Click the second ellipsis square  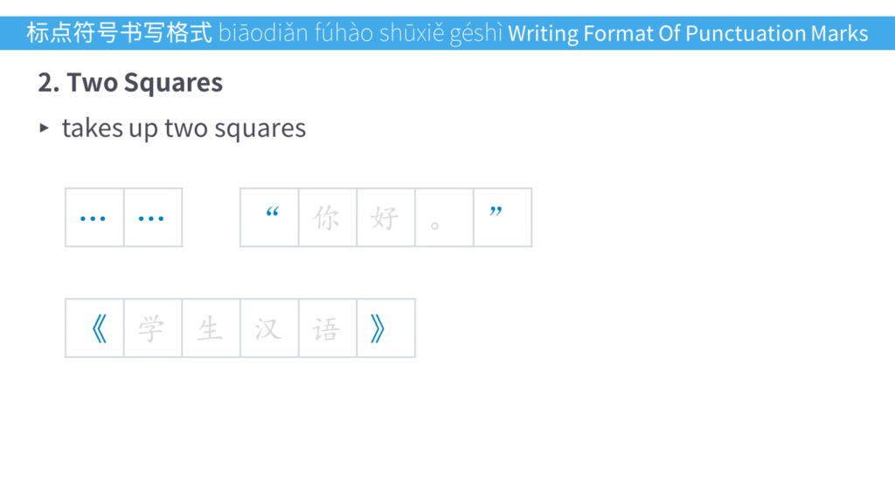point(153,217)
